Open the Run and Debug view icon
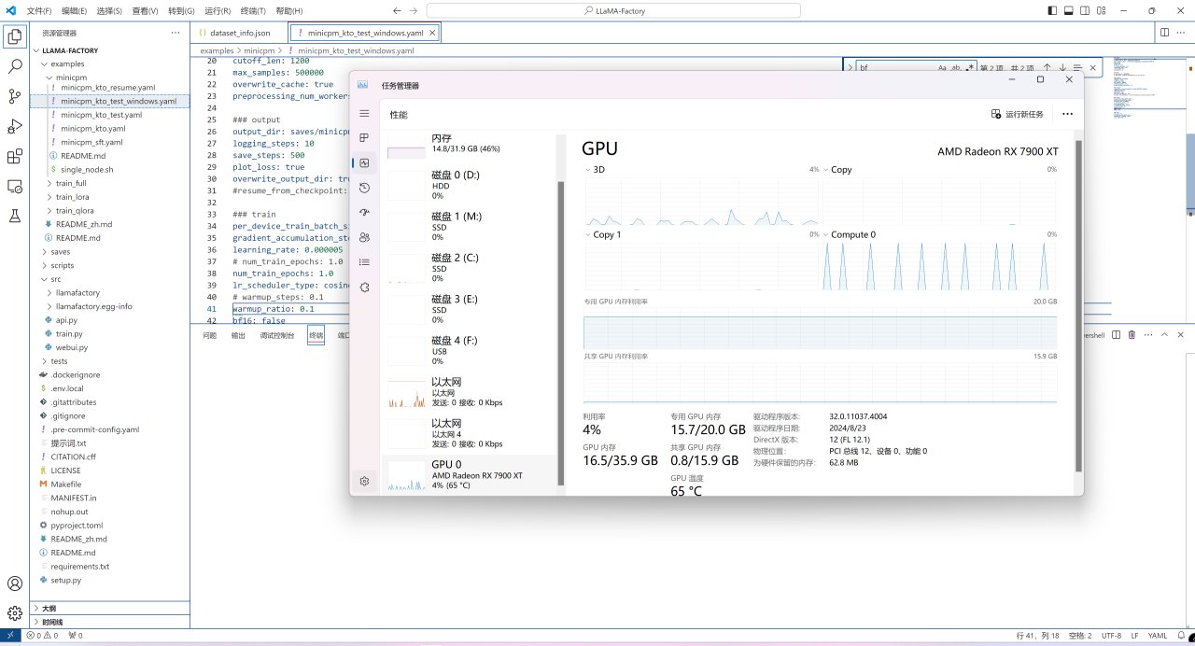Viewport: 1195px width, 646px height. point(15,126)
